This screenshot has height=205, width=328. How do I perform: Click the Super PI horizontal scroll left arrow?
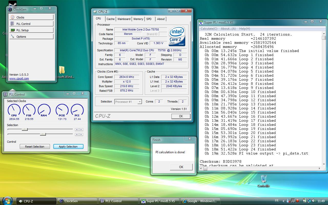[x=201, y=168]
